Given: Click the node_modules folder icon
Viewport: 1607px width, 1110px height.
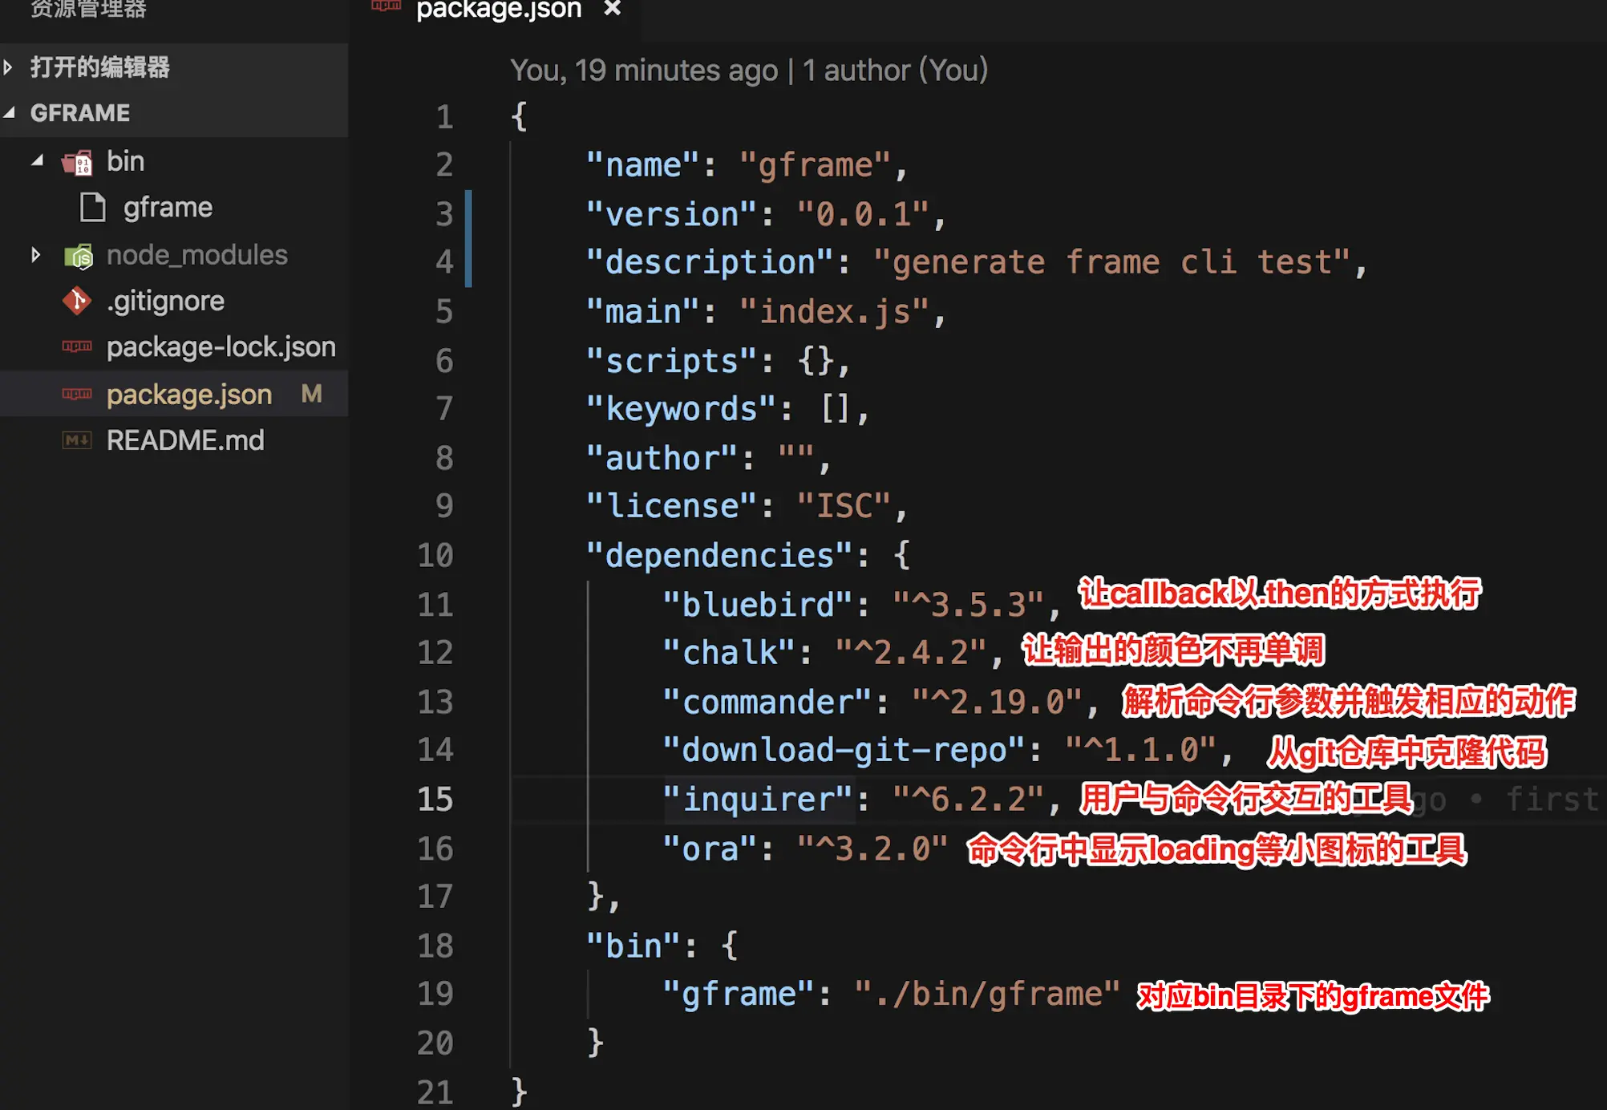Looking at the screenshot, I should pyautogui.click(x=79, y=256).
